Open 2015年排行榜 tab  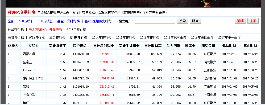[126, 37]
